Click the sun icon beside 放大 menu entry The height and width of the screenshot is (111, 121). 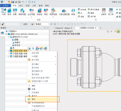(29, 60)
